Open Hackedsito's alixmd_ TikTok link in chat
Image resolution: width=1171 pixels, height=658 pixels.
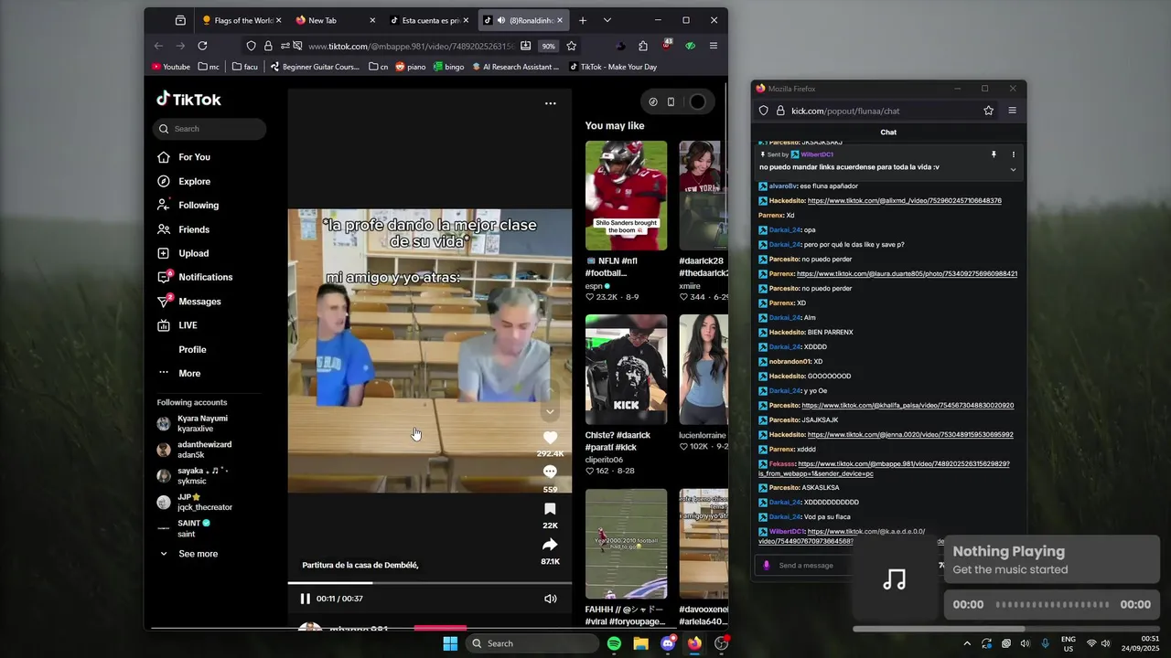click(905, 200)
